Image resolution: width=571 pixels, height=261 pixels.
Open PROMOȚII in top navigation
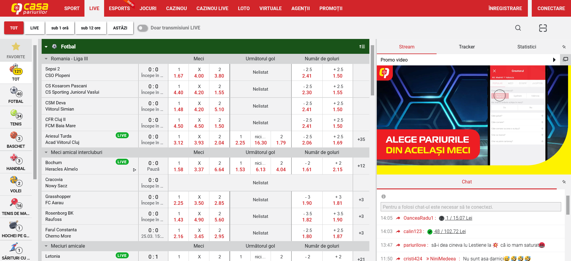(331, 8)
